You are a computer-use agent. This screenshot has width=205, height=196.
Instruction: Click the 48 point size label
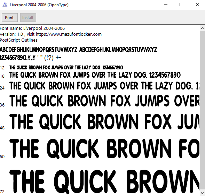(2, 128)
